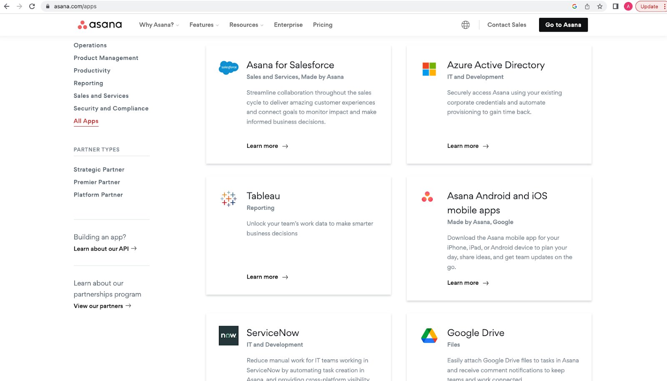Select the Security and Compliance category
This screenshot has height=381, width=667.
[x=111, y=108]
